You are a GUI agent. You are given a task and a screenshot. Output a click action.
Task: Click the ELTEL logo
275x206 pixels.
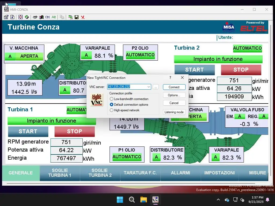[254, 29]
